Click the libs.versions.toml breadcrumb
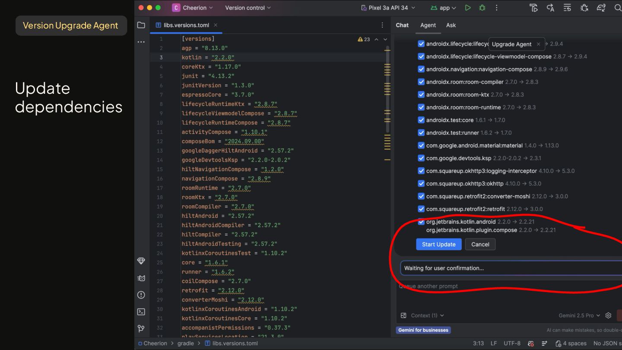Image resolution: width=622 pixels, height=350 pixels. [x=232, y=344]
